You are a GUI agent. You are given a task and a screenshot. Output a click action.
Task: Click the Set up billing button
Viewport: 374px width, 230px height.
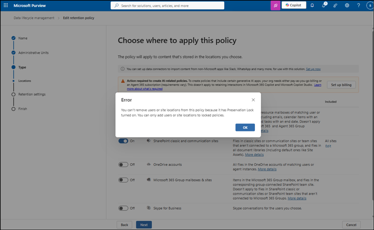pos(341,85)
